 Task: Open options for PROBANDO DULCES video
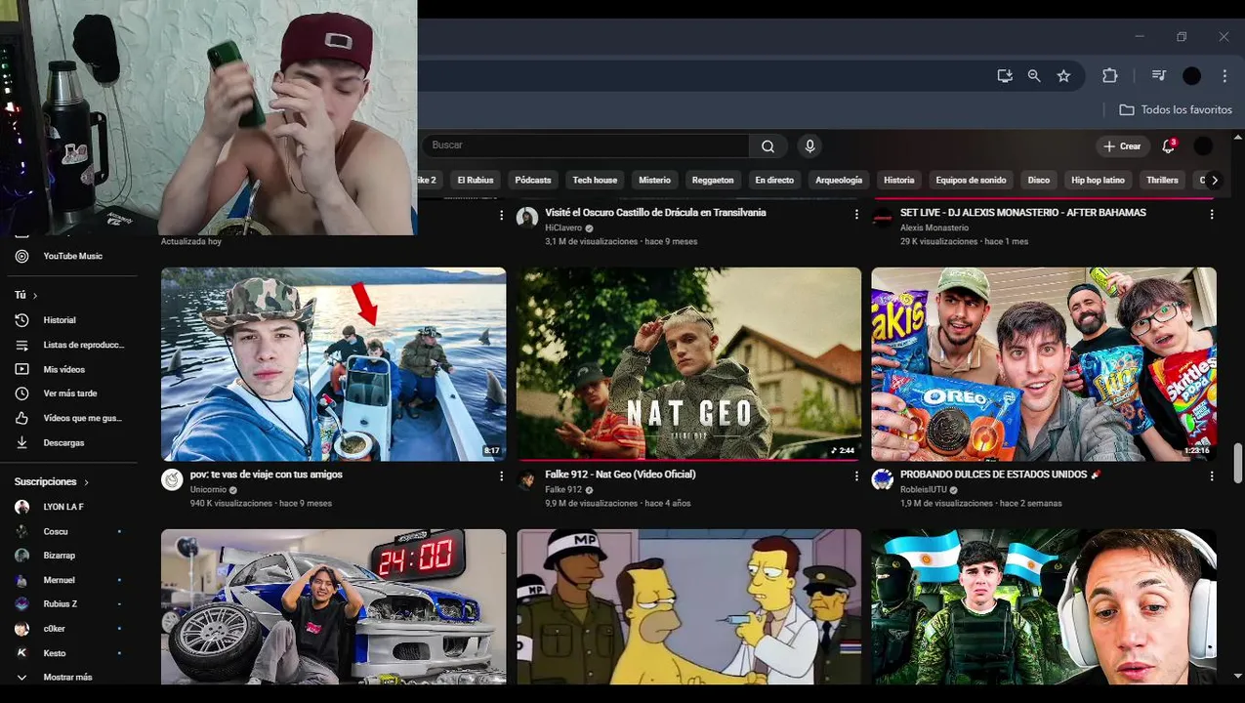(1212, 476)
